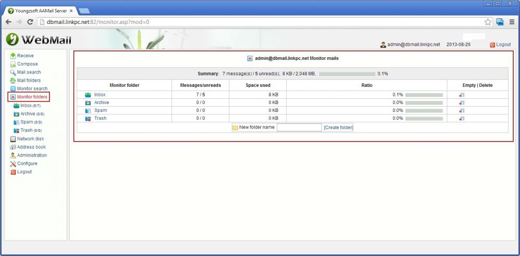Click the Address book icon
Screen dimensions: 520x256
[x=13, y=147]
